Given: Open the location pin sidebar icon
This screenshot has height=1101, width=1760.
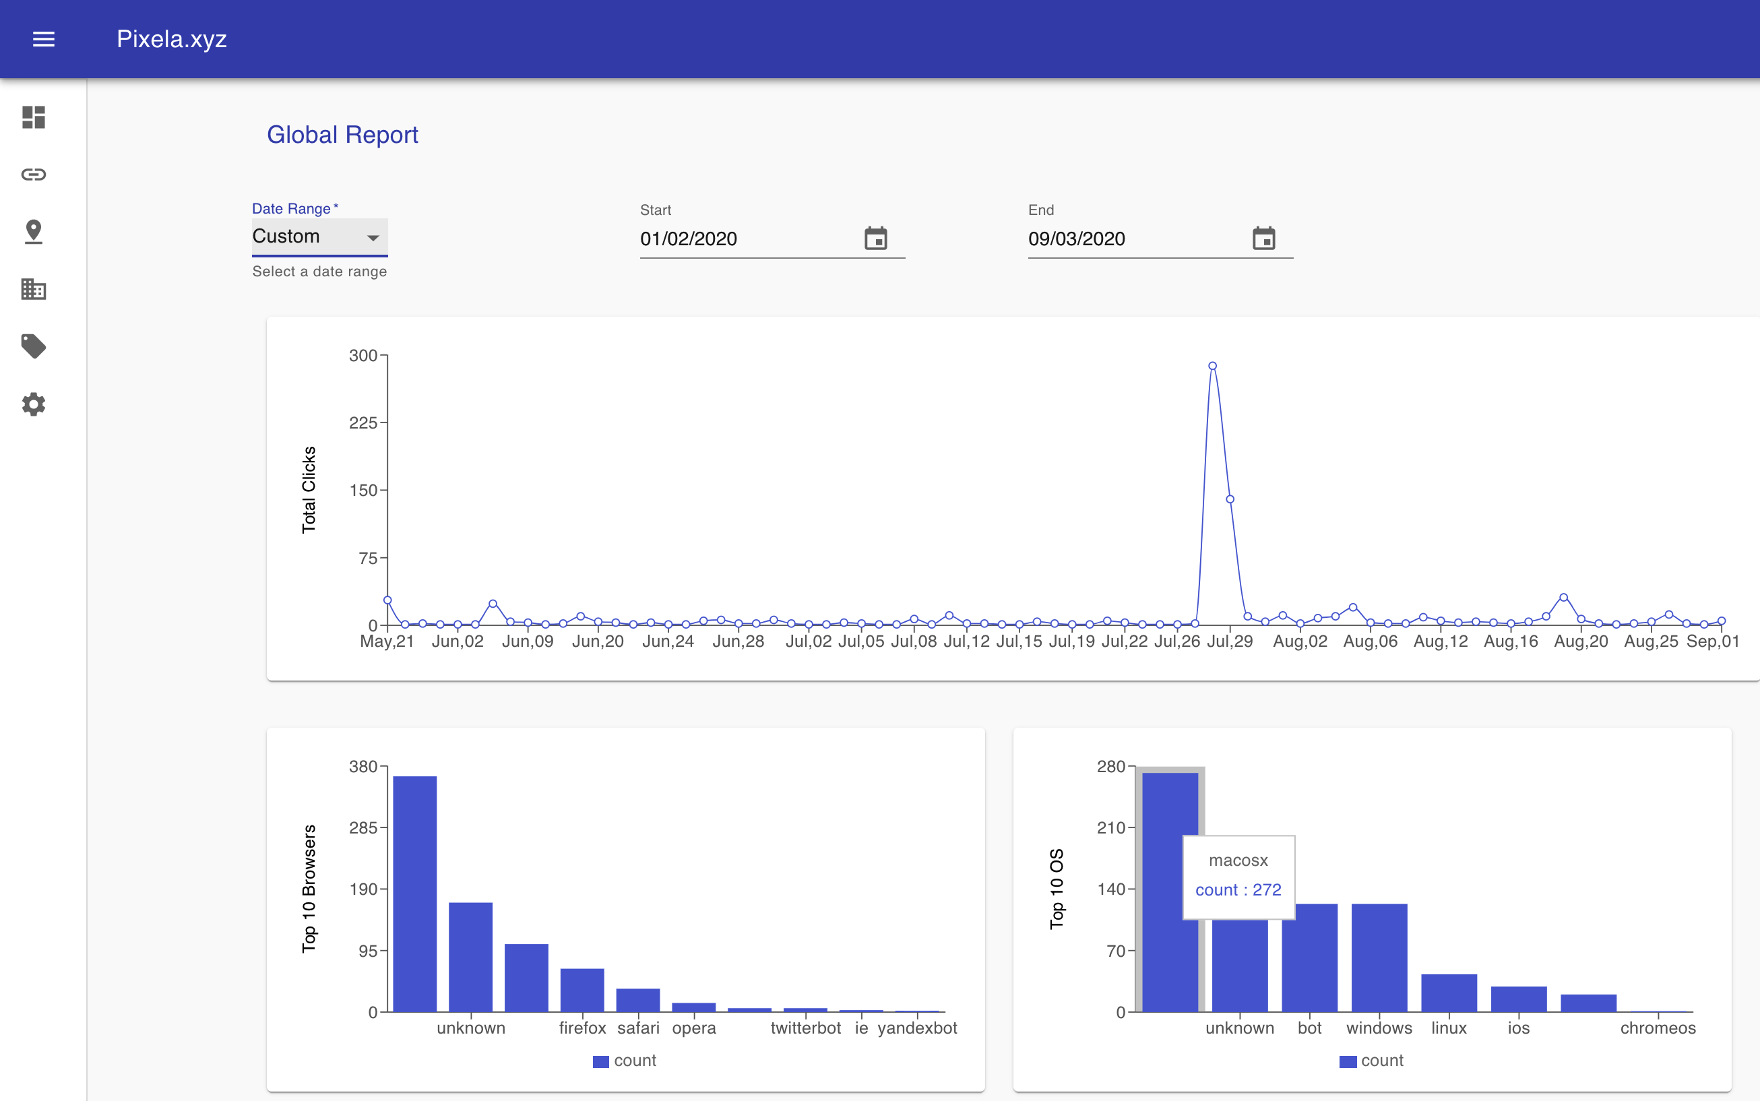Looking at the screenshot, I should pos(34,232).
